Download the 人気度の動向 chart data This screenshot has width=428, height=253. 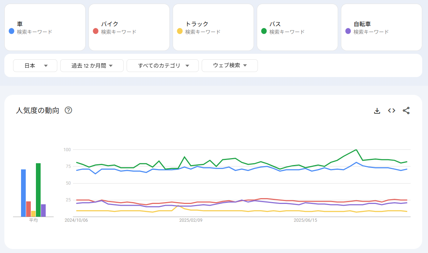coord(377,111)
